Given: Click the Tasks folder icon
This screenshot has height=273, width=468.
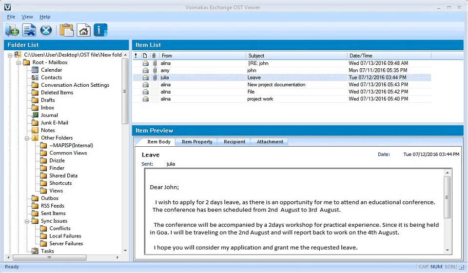Looking at the screenshot, I should (35, 251).
